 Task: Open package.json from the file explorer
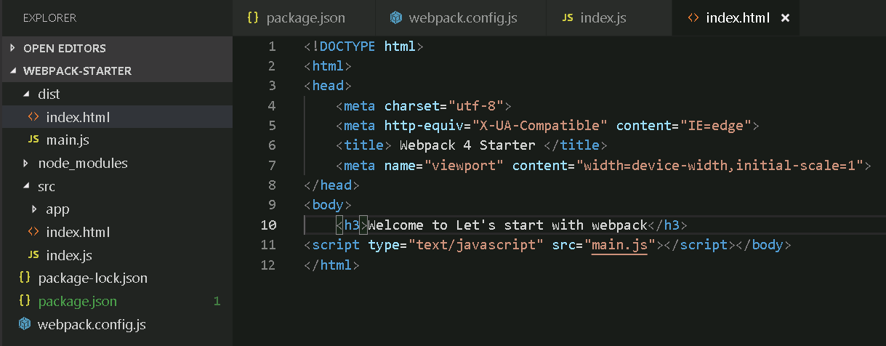(77, 301)
